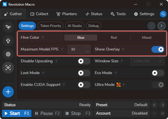Turn off the Show Overlay toggle

point(158,49)
